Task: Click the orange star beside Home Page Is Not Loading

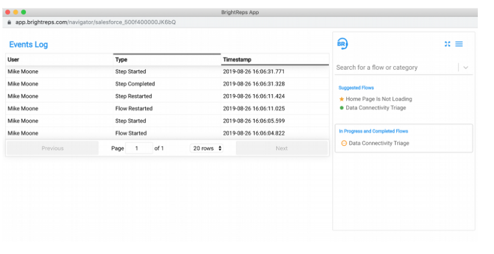Action: pyautogui.click(x=342, y=99)
